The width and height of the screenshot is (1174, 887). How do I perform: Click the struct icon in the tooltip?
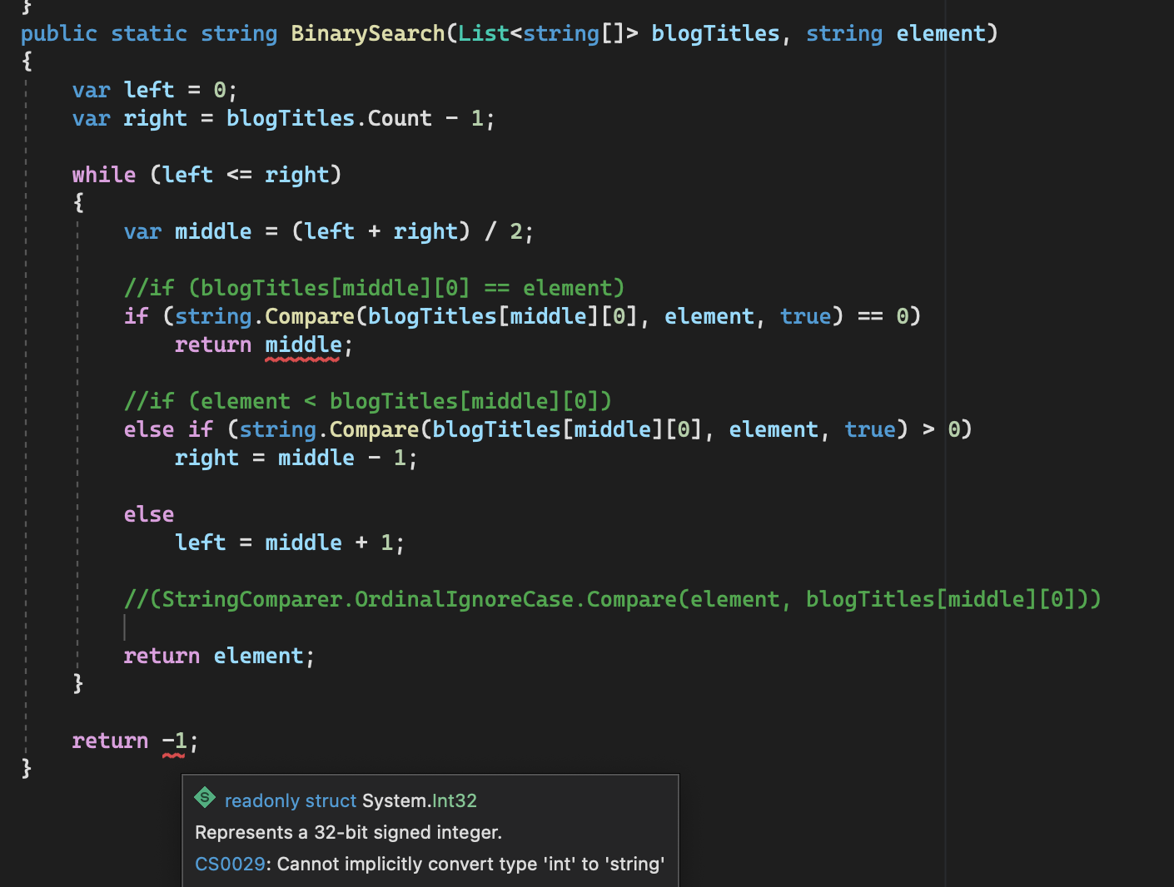[x=205, y=798]
